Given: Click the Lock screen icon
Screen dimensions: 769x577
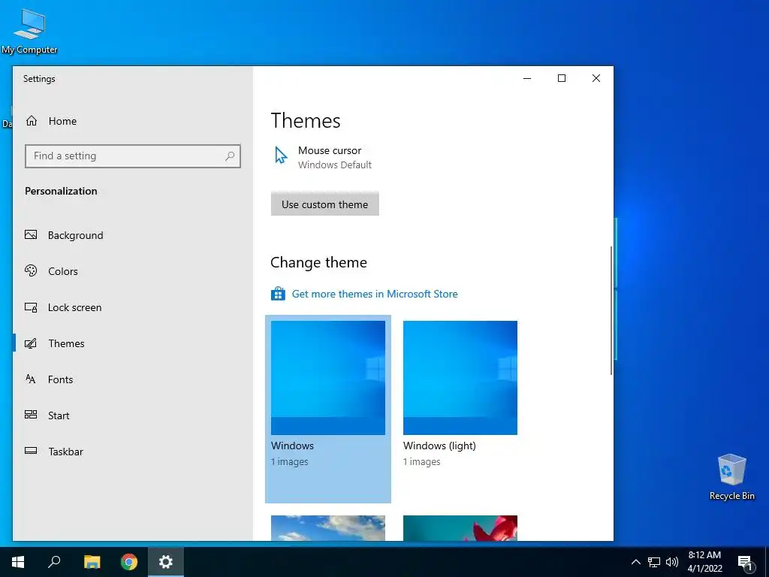Looking at the screenshot, I should point(31,307).
